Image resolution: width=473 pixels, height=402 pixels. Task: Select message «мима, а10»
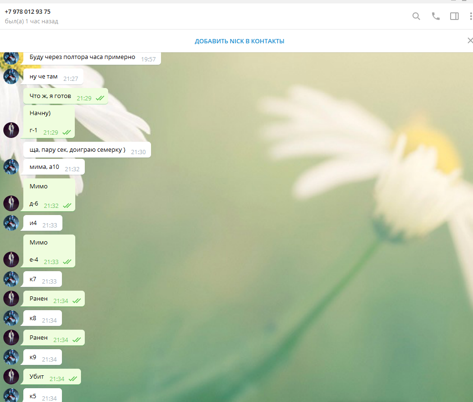pyautogui.click(x=54, y=167)
